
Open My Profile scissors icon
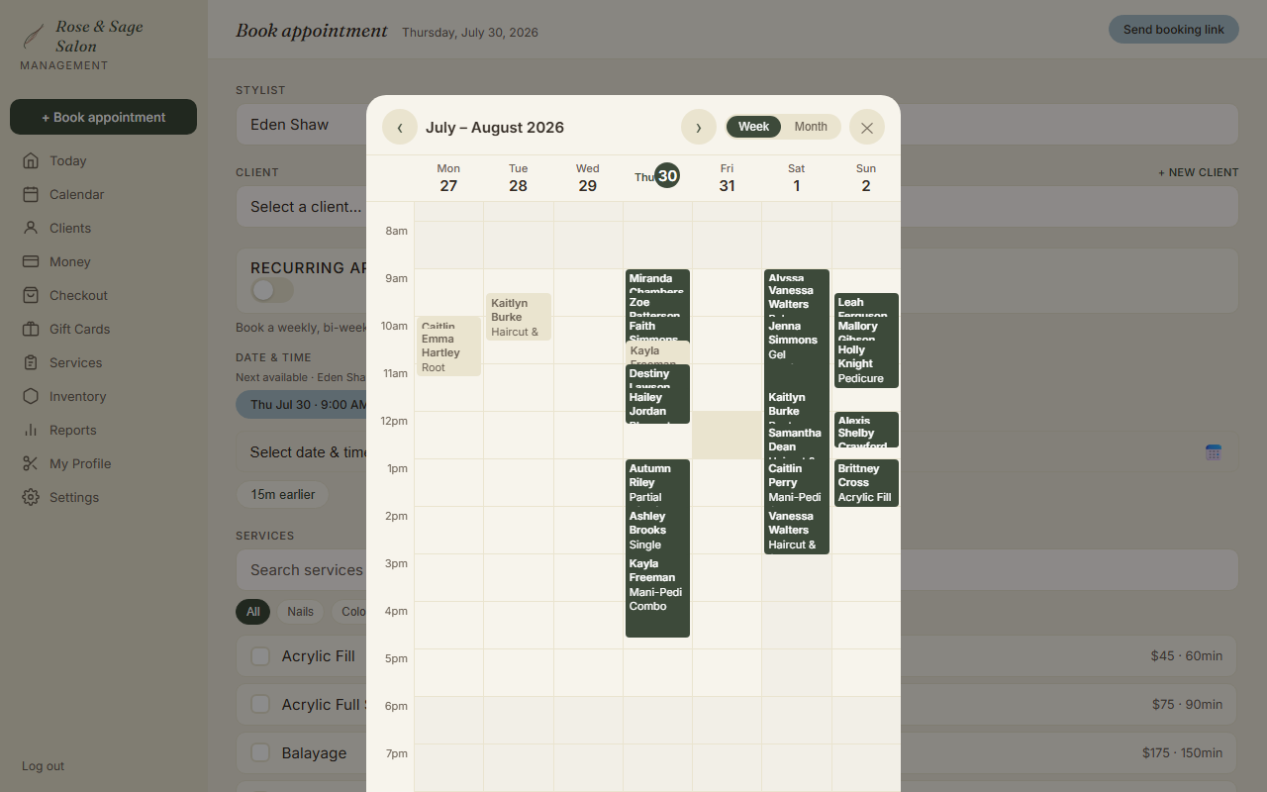pyautogui.click(x=31, y=463)
